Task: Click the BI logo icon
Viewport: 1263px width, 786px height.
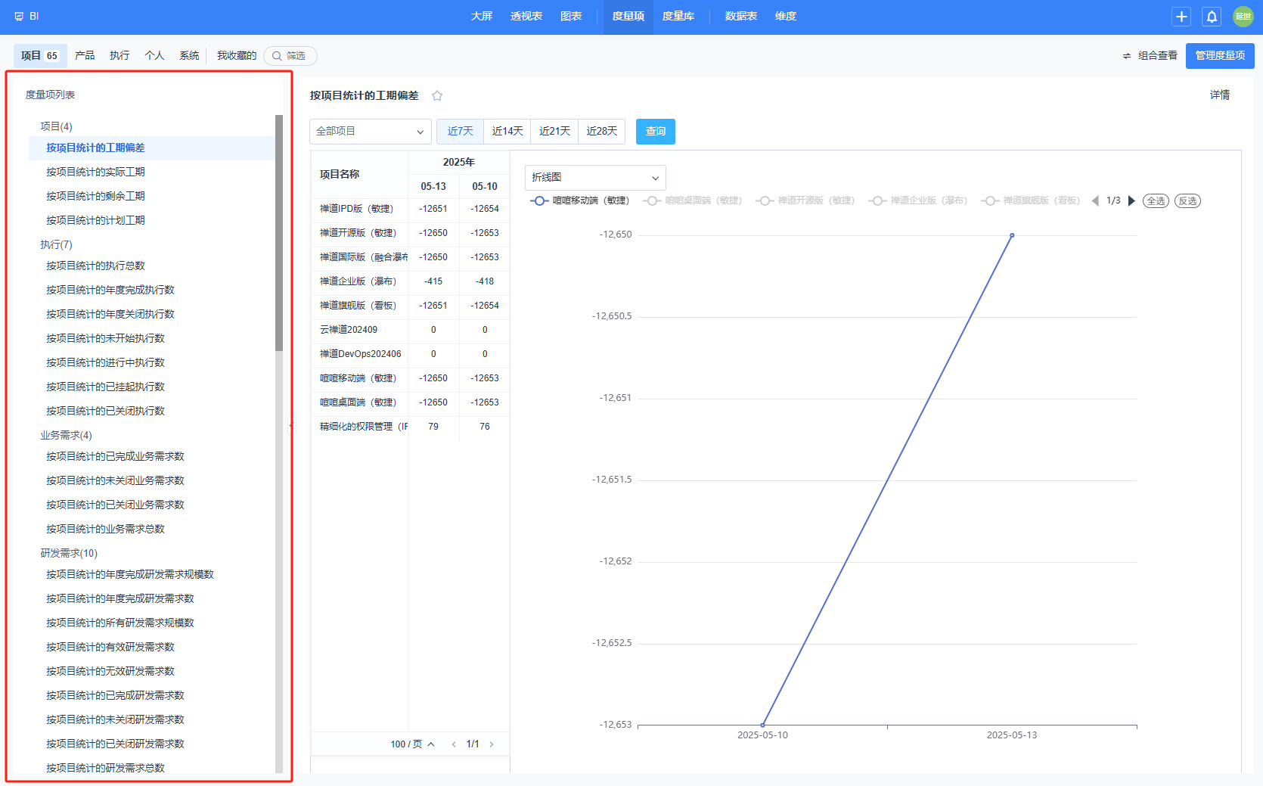Action: (19, 17)
